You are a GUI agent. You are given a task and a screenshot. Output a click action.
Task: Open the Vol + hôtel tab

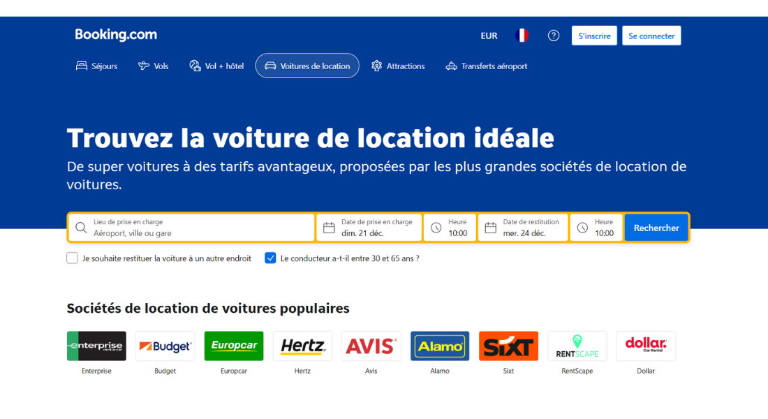tap(216, 66)
